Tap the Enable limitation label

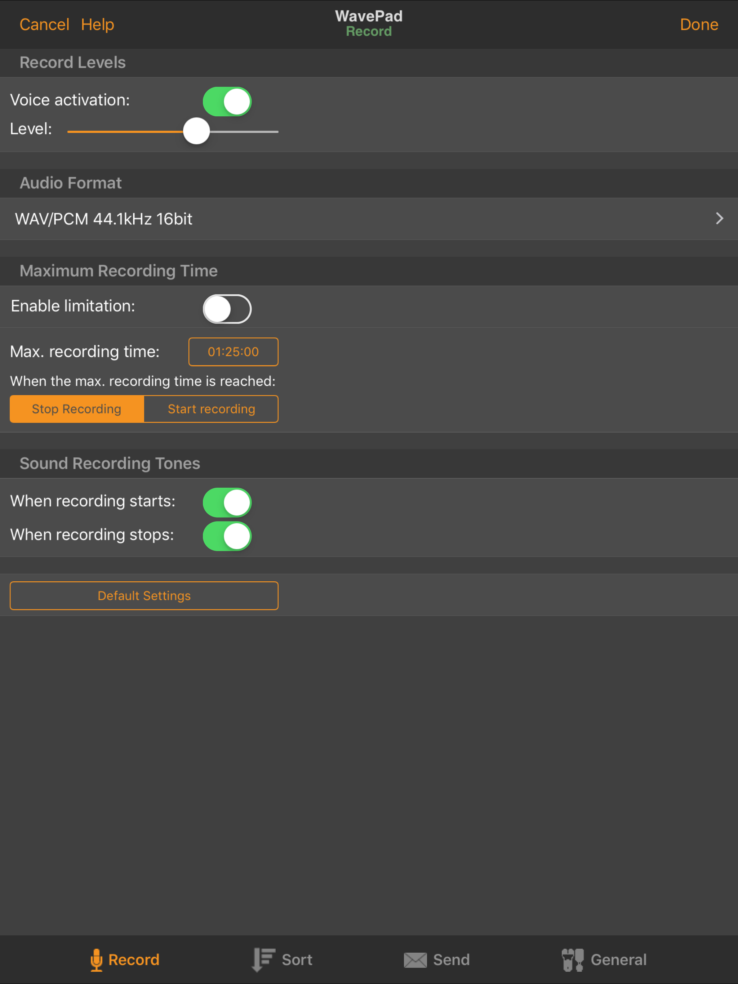click(x=73, y=306)
